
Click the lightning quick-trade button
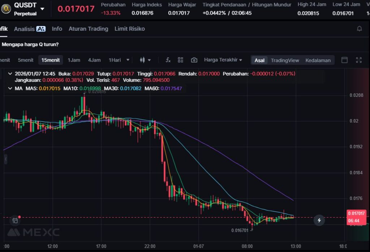[x=319, y=220]
